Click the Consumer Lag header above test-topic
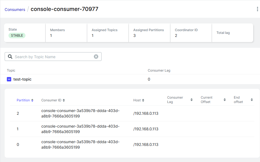Viewport: 260px width, 162px height. point(159,70)
